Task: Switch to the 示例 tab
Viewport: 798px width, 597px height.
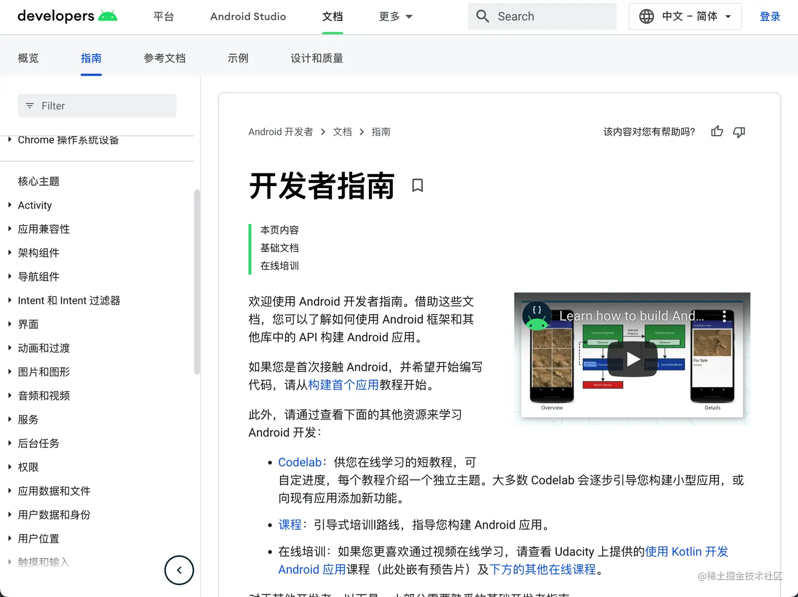Action: 238,58
